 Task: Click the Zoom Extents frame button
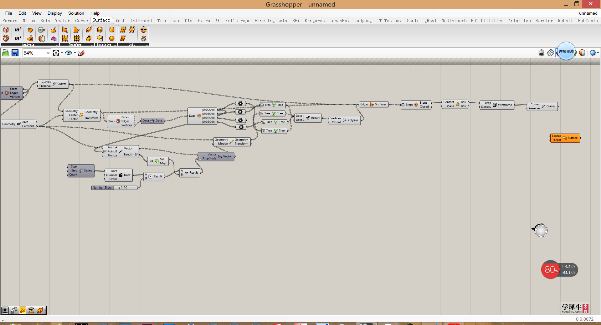pos(56,53)
